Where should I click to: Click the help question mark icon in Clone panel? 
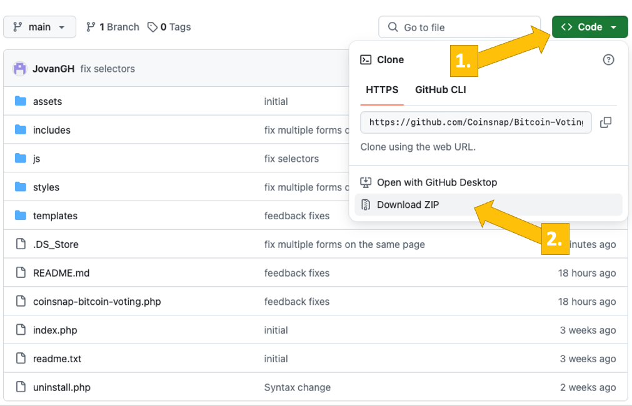point(608,60)
